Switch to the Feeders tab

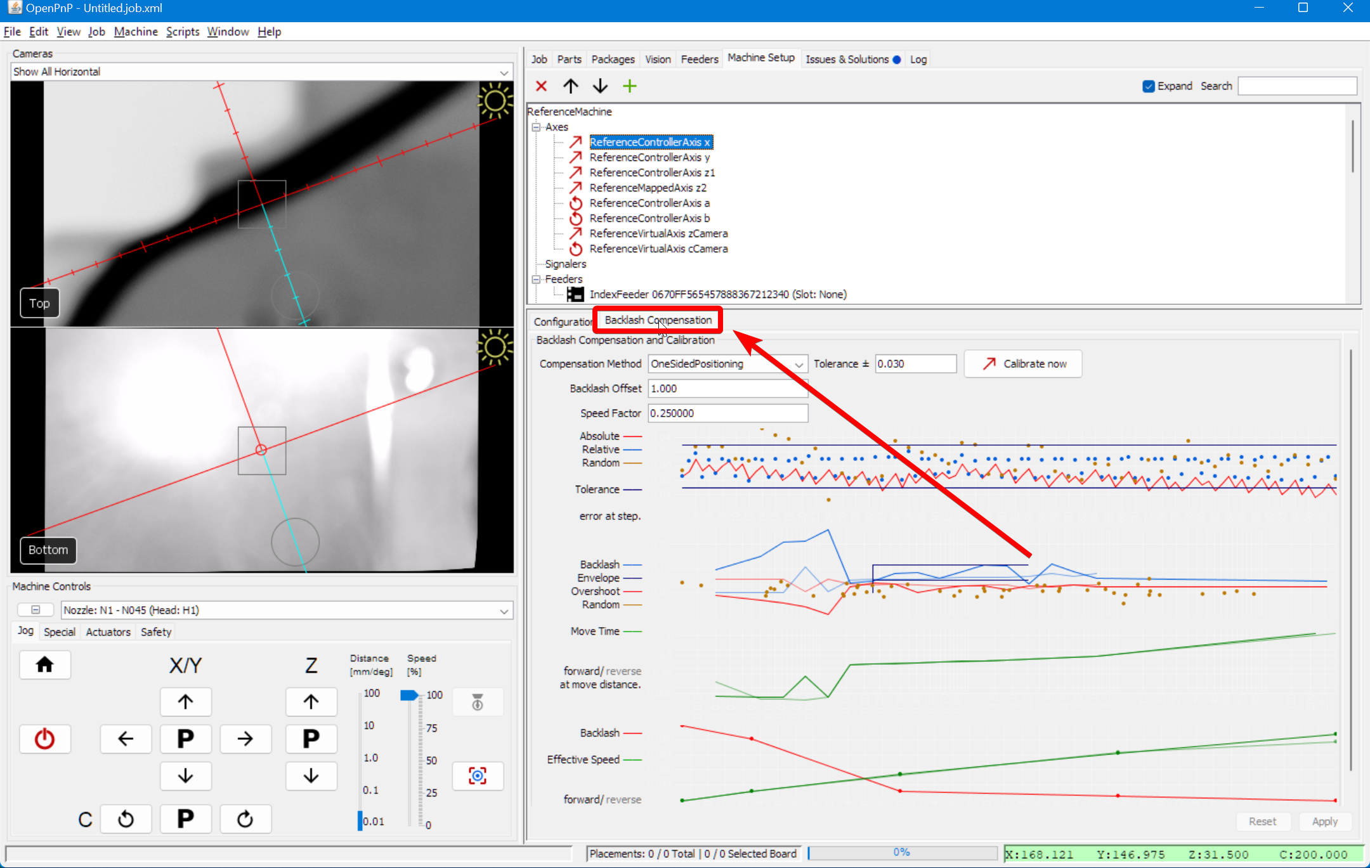pos(699,59)
